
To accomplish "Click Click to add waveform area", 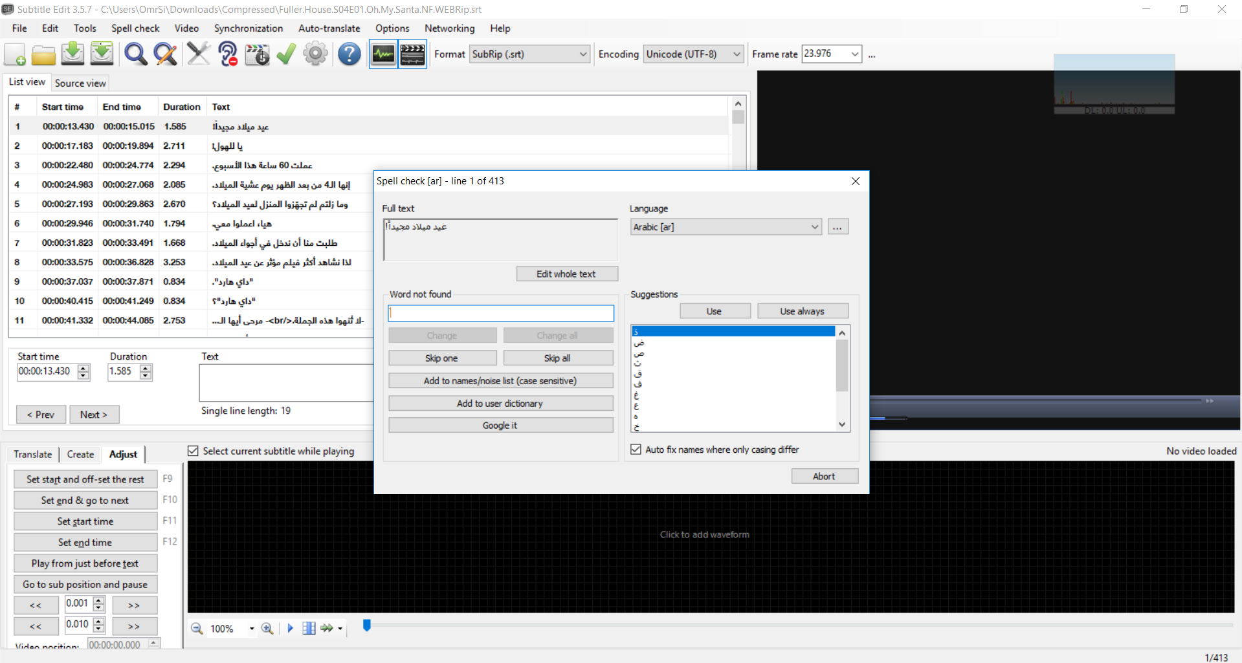I will 704,534.
